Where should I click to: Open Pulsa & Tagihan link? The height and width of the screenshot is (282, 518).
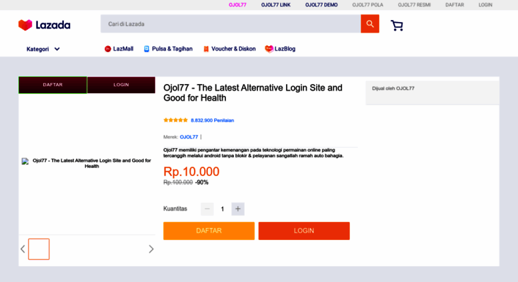tap(168, 49)
